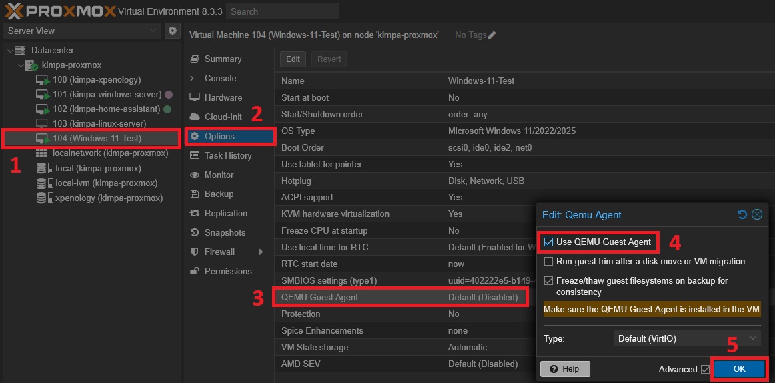Open the Hardware menu item
The image size is (775, 383).
pos(223,97)
